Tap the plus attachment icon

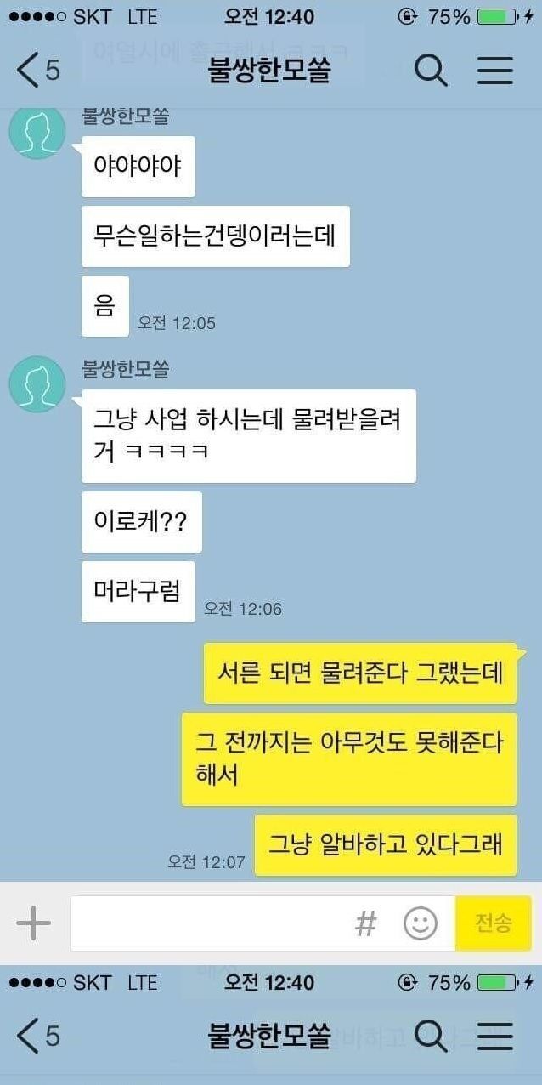click(33, 923)
